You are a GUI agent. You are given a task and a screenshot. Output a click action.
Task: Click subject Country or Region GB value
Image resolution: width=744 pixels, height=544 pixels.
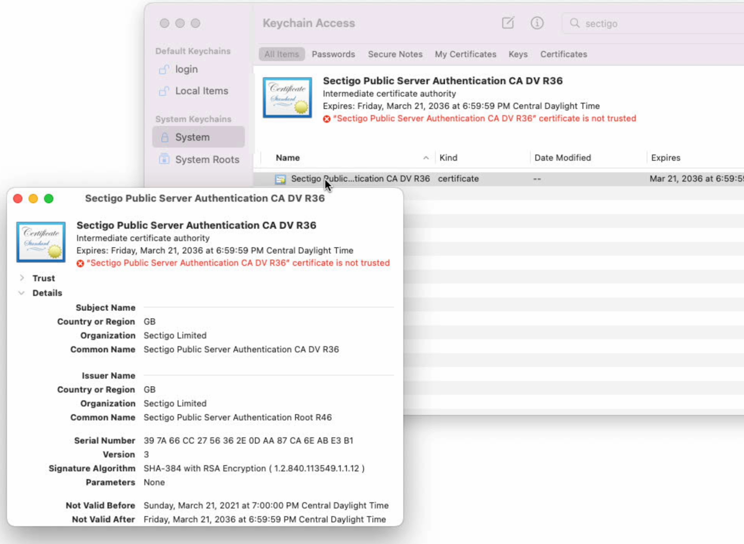tap(149, 322)
